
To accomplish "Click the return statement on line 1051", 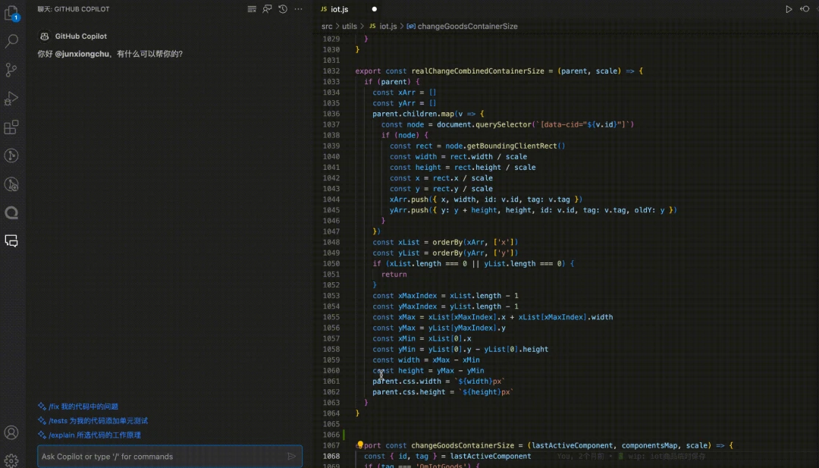I will [x=394, y=275].
